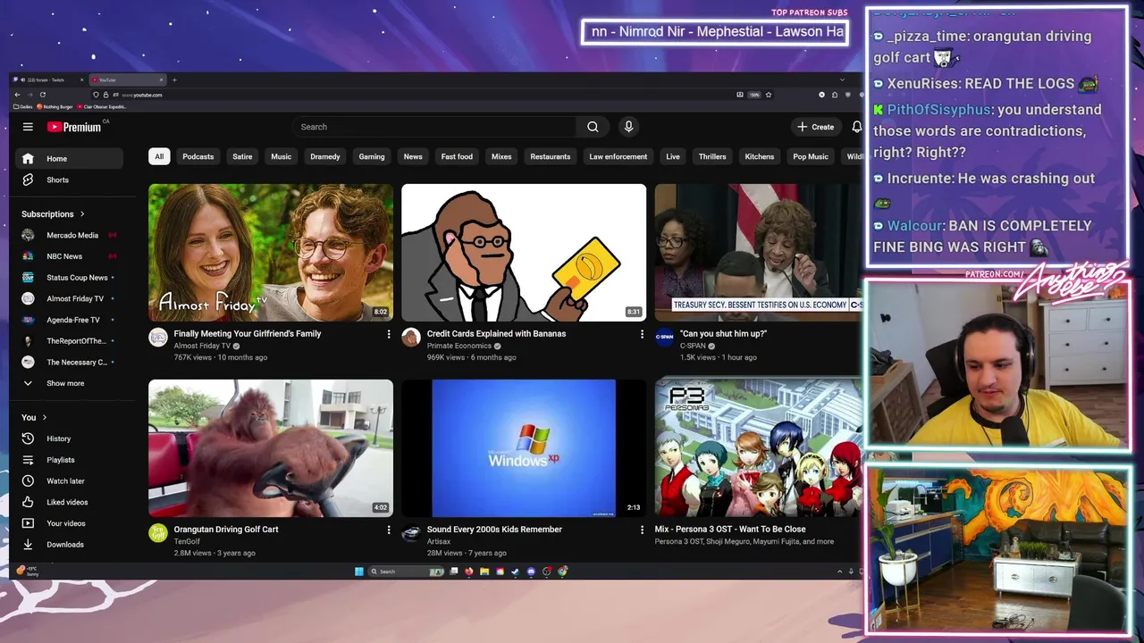Open Liked videos in the sidebar
This screenshot has height=643, width=1144.
[x=69, y=502]
